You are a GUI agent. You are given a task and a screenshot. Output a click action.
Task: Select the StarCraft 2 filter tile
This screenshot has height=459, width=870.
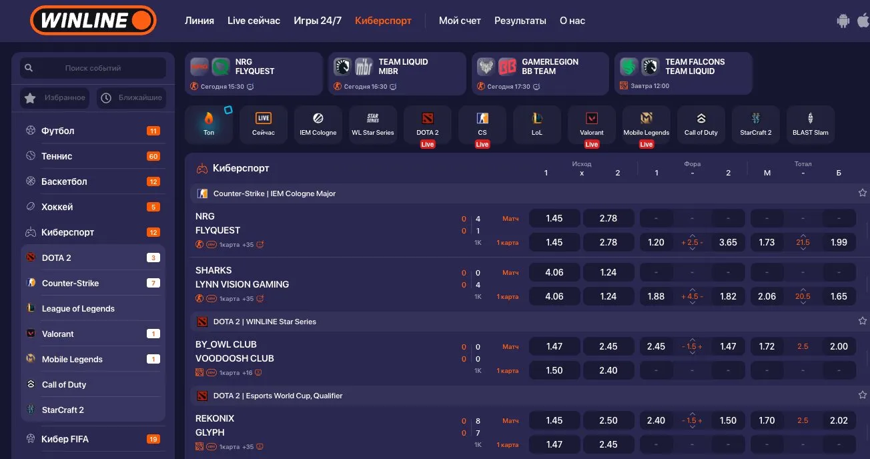point(756,125)
